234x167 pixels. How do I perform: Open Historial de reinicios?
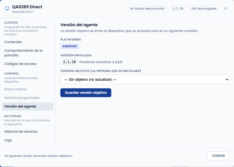tap(21, 131)
